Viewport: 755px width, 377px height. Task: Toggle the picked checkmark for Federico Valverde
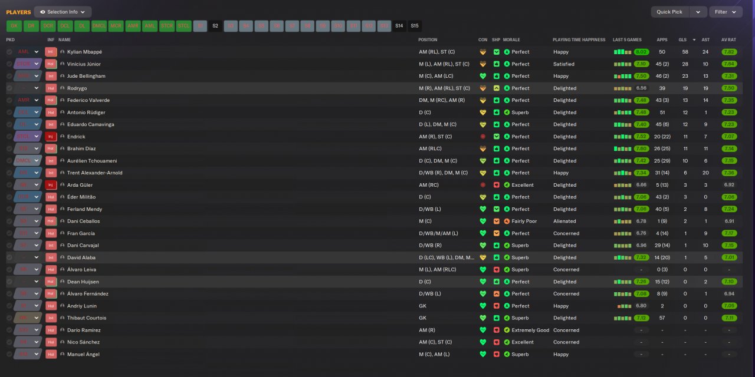tap(9, 100)
